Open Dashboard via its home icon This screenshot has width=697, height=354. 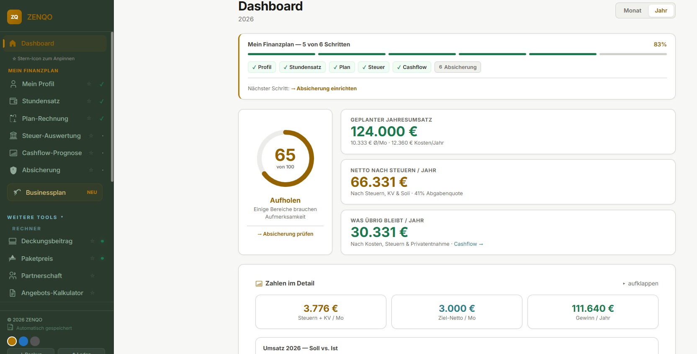point(13,43)
